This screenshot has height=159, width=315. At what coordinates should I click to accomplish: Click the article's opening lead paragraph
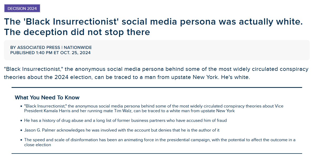pos(156,73)
